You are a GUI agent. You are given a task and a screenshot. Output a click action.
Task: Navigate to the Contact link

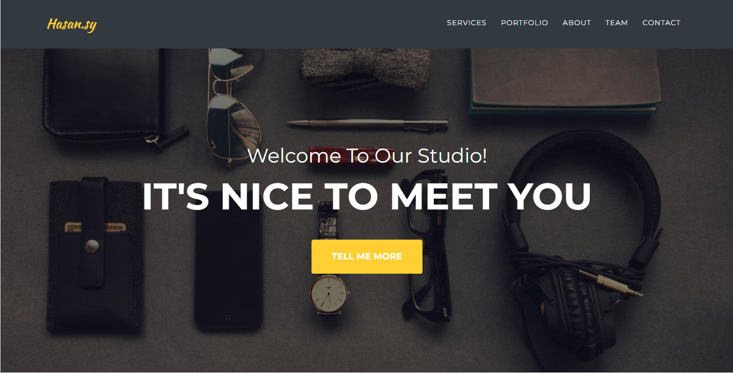point(662,23)
